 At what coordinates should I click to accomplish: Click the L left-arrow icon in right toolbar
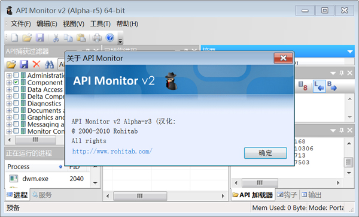click(x=319, y=86)
